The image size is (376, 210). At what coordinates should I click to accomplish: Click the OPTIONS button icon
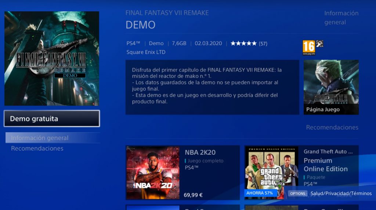pos(297,194)
